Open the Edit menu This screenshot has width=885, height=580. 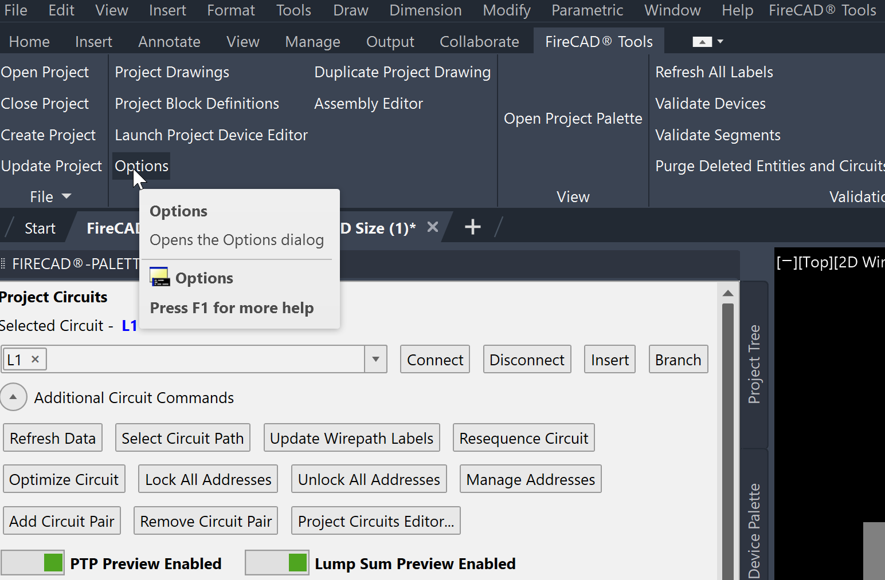coord(61,10)
